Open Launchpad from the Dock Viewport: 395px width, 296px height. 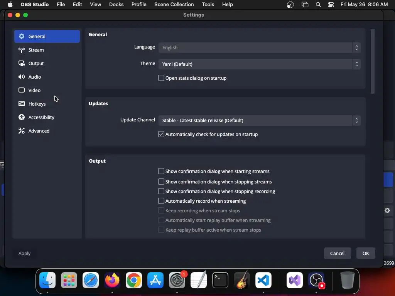69,280
